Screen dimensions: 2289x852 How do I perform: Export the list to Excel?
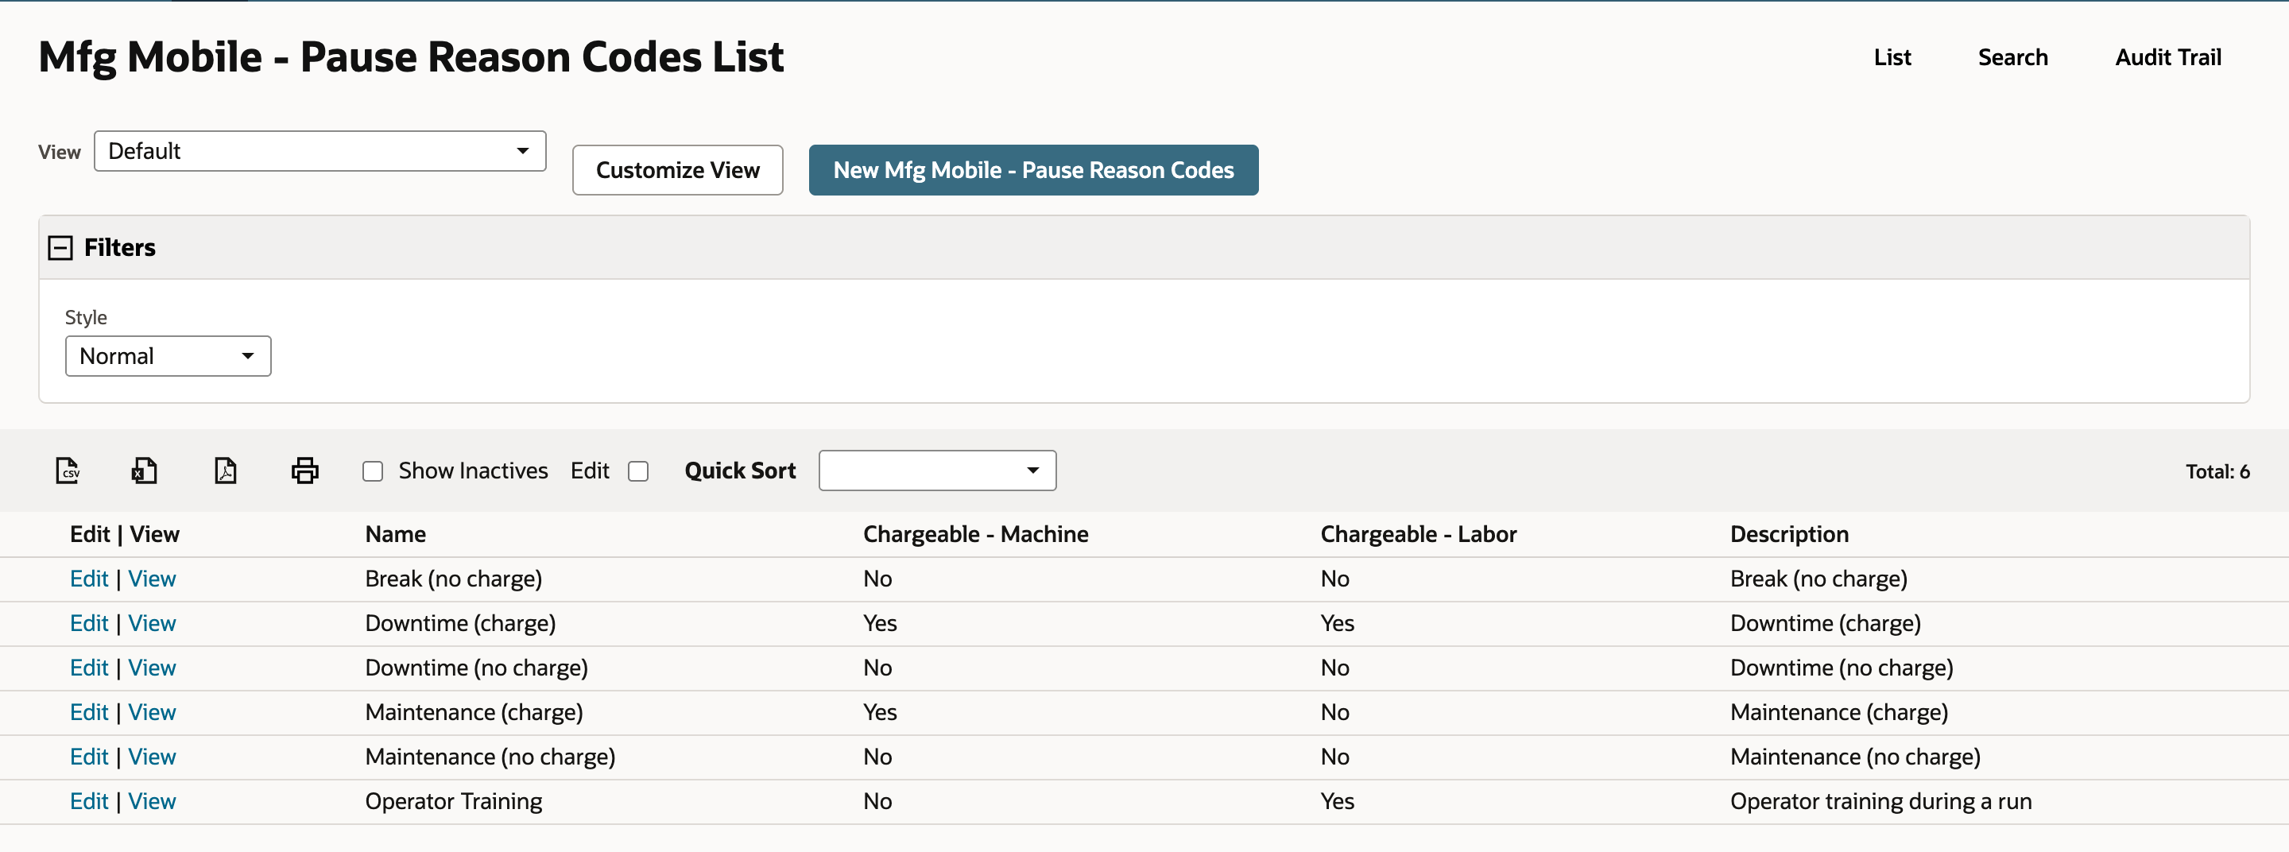tap(144, 470)
